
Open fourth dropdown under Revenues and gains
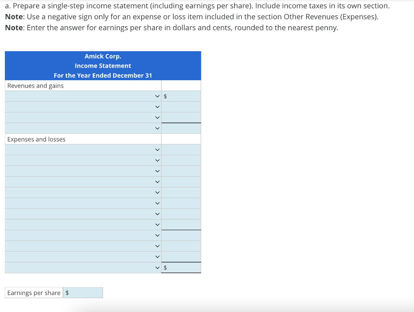click(x=83, y=128)
